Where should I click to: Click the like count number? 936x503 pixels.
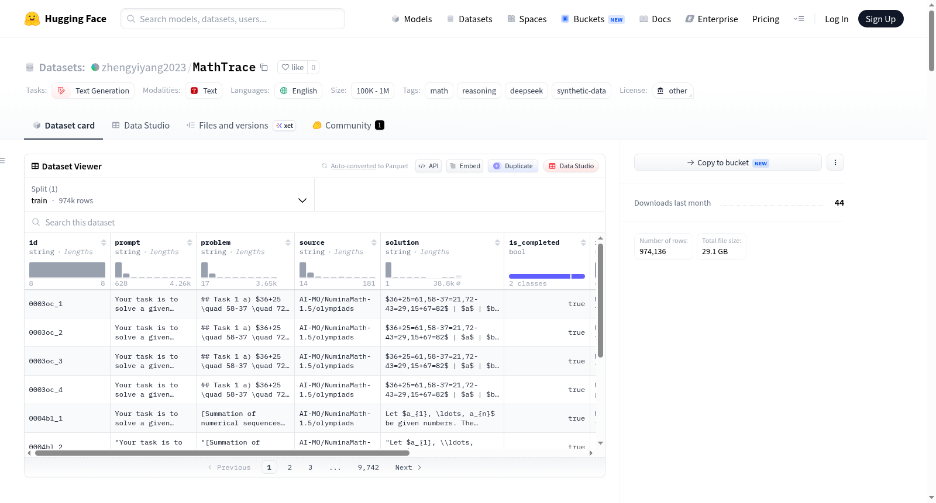(314, 67)
